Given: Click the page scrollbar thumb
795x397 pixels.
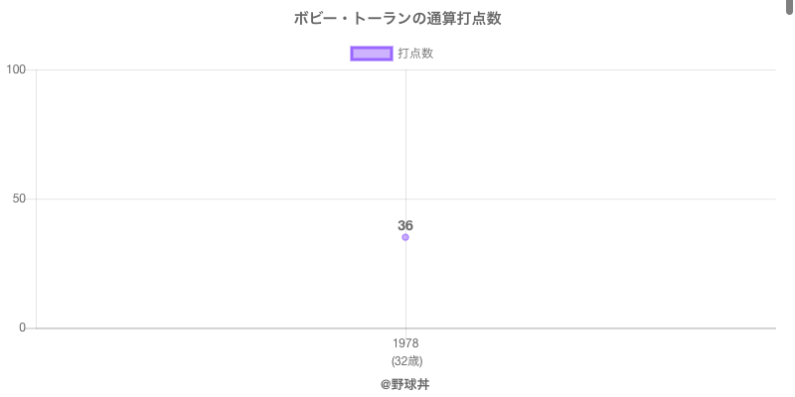Looking at the screenshot, I should 790,6.
